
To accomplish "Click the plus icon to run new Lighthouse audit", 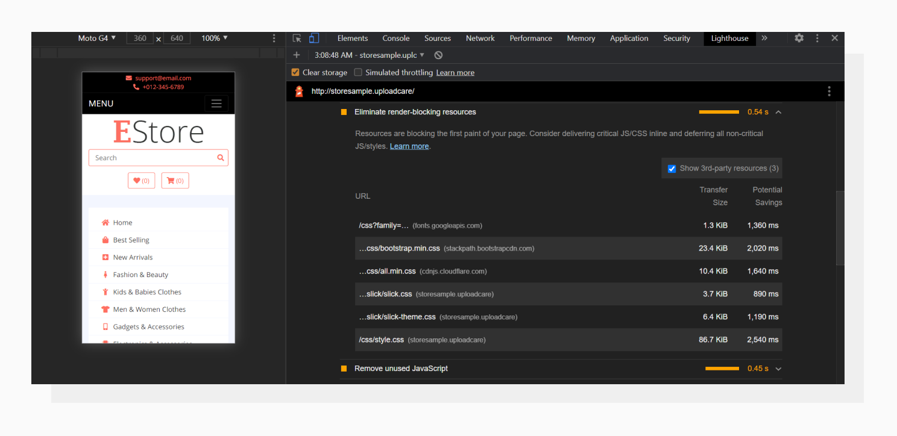I will (x=296, y=54).
